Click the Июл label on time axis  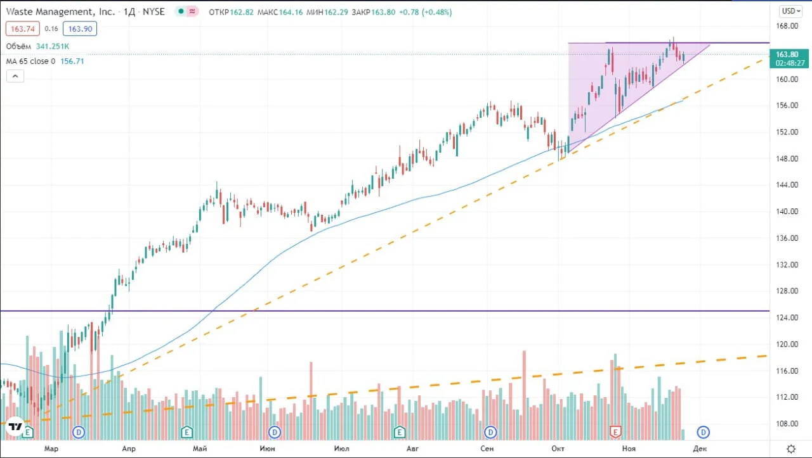pyautogui.click(x=341, y=449)
